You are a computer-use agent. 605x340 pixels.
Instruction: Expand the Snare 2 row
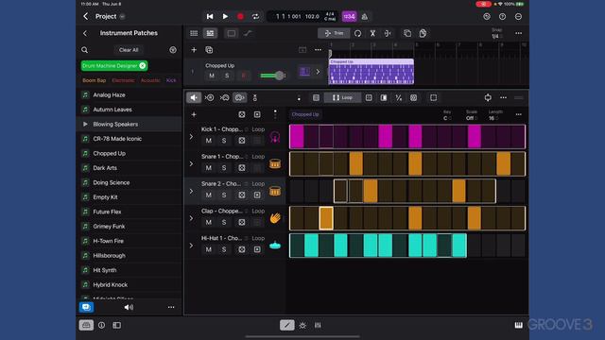pyautogui.click(x=191, y=191)
